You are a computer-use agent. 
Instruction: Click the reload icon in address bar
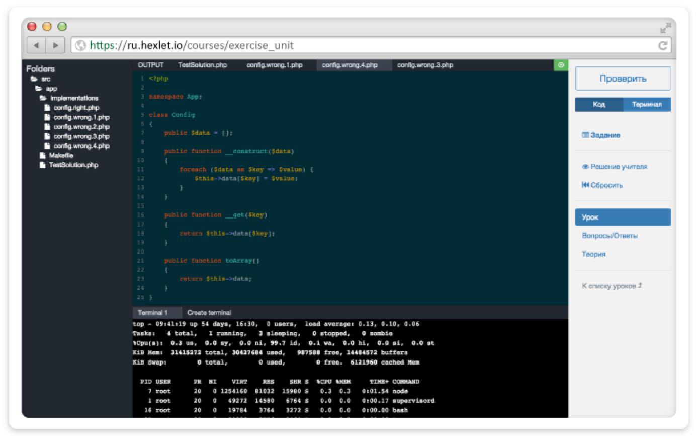pyautogui.click(x=663, y=46)
